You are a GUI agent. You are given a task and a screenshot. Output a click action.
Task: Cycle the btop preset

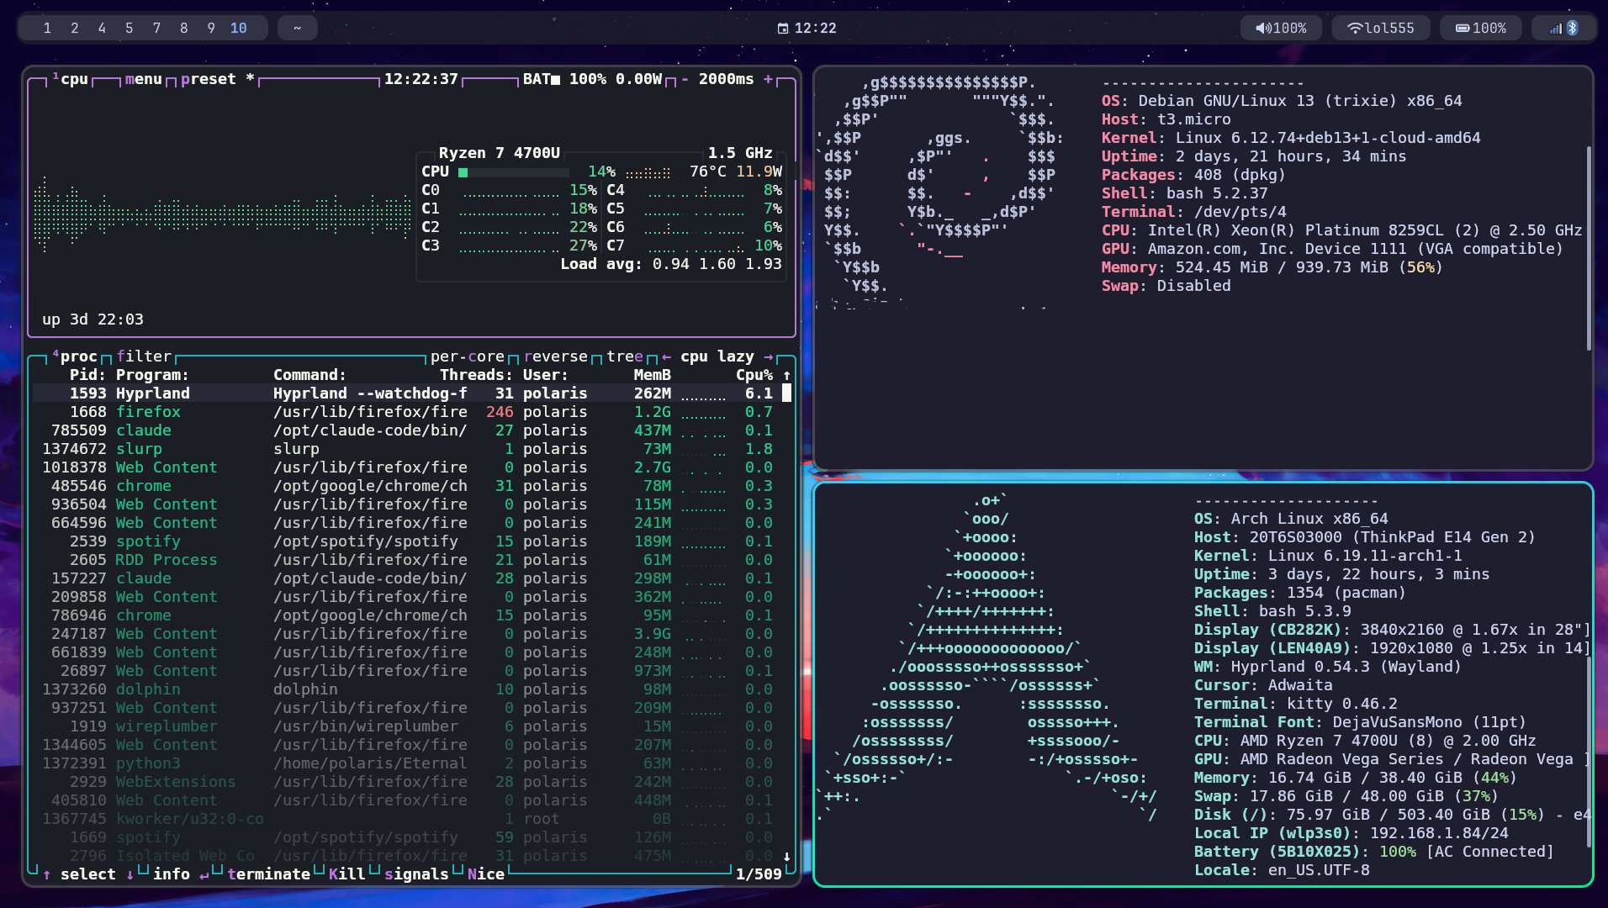[217, 79]
